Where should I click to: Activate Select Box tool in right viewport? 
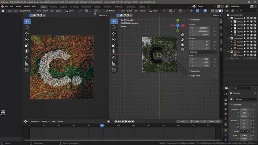point(114,21)
